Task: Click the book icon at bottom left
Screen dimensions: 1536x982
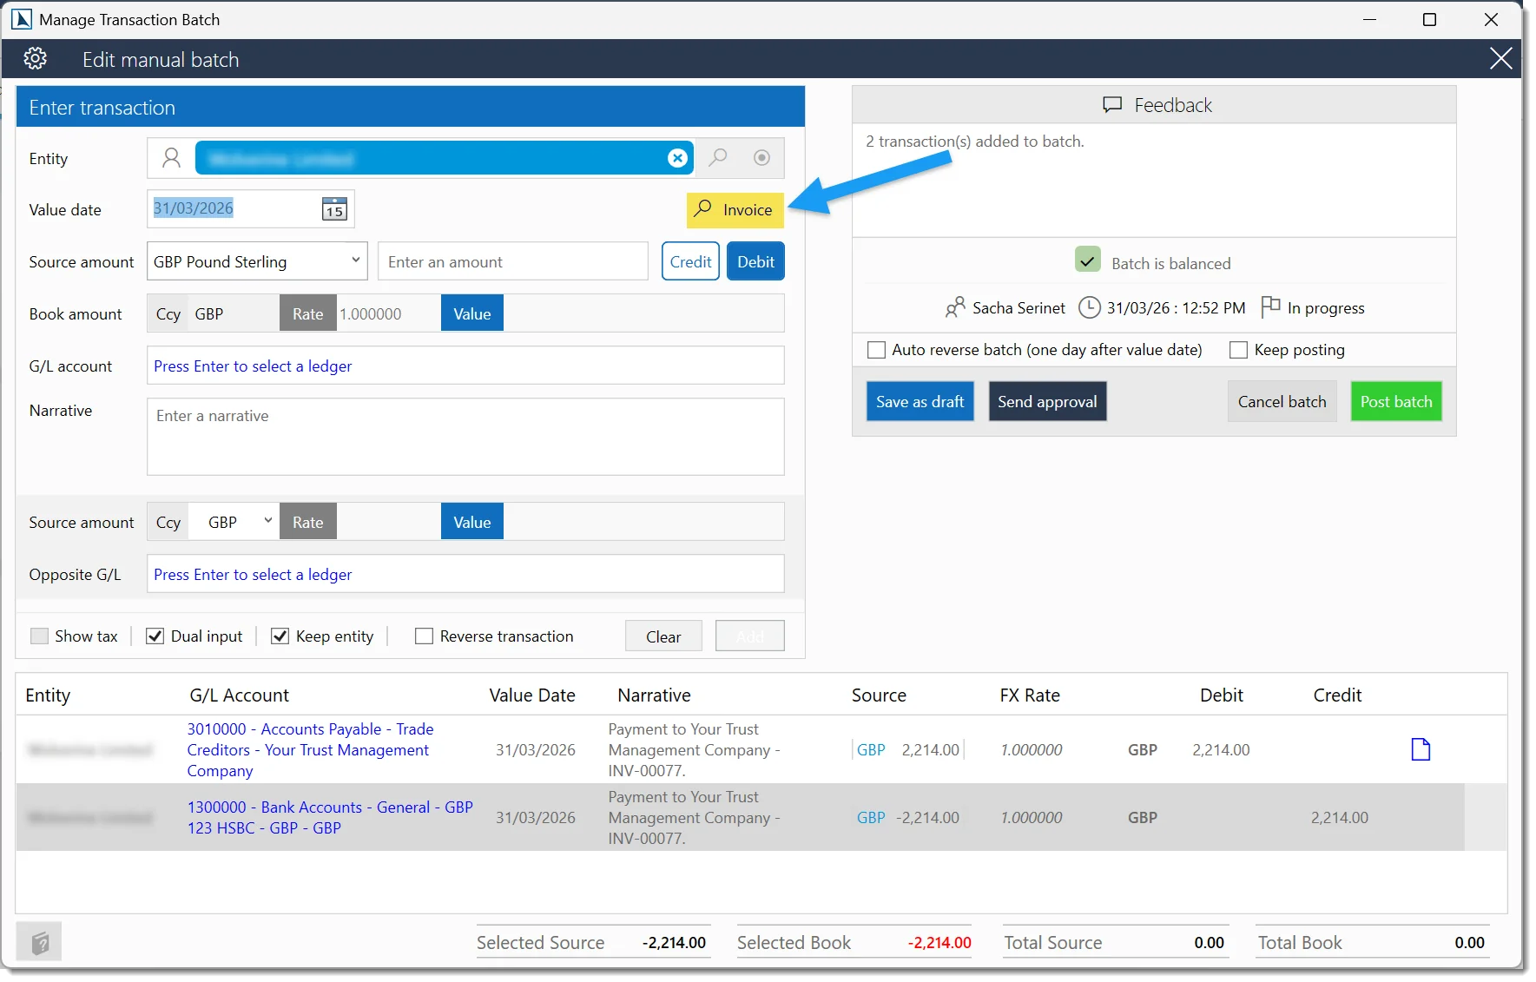Action: click(39, 941)
